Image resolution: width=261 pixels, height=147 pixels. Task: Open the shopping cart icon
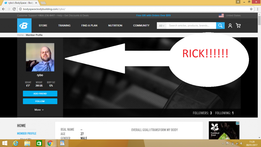[238, 26]
